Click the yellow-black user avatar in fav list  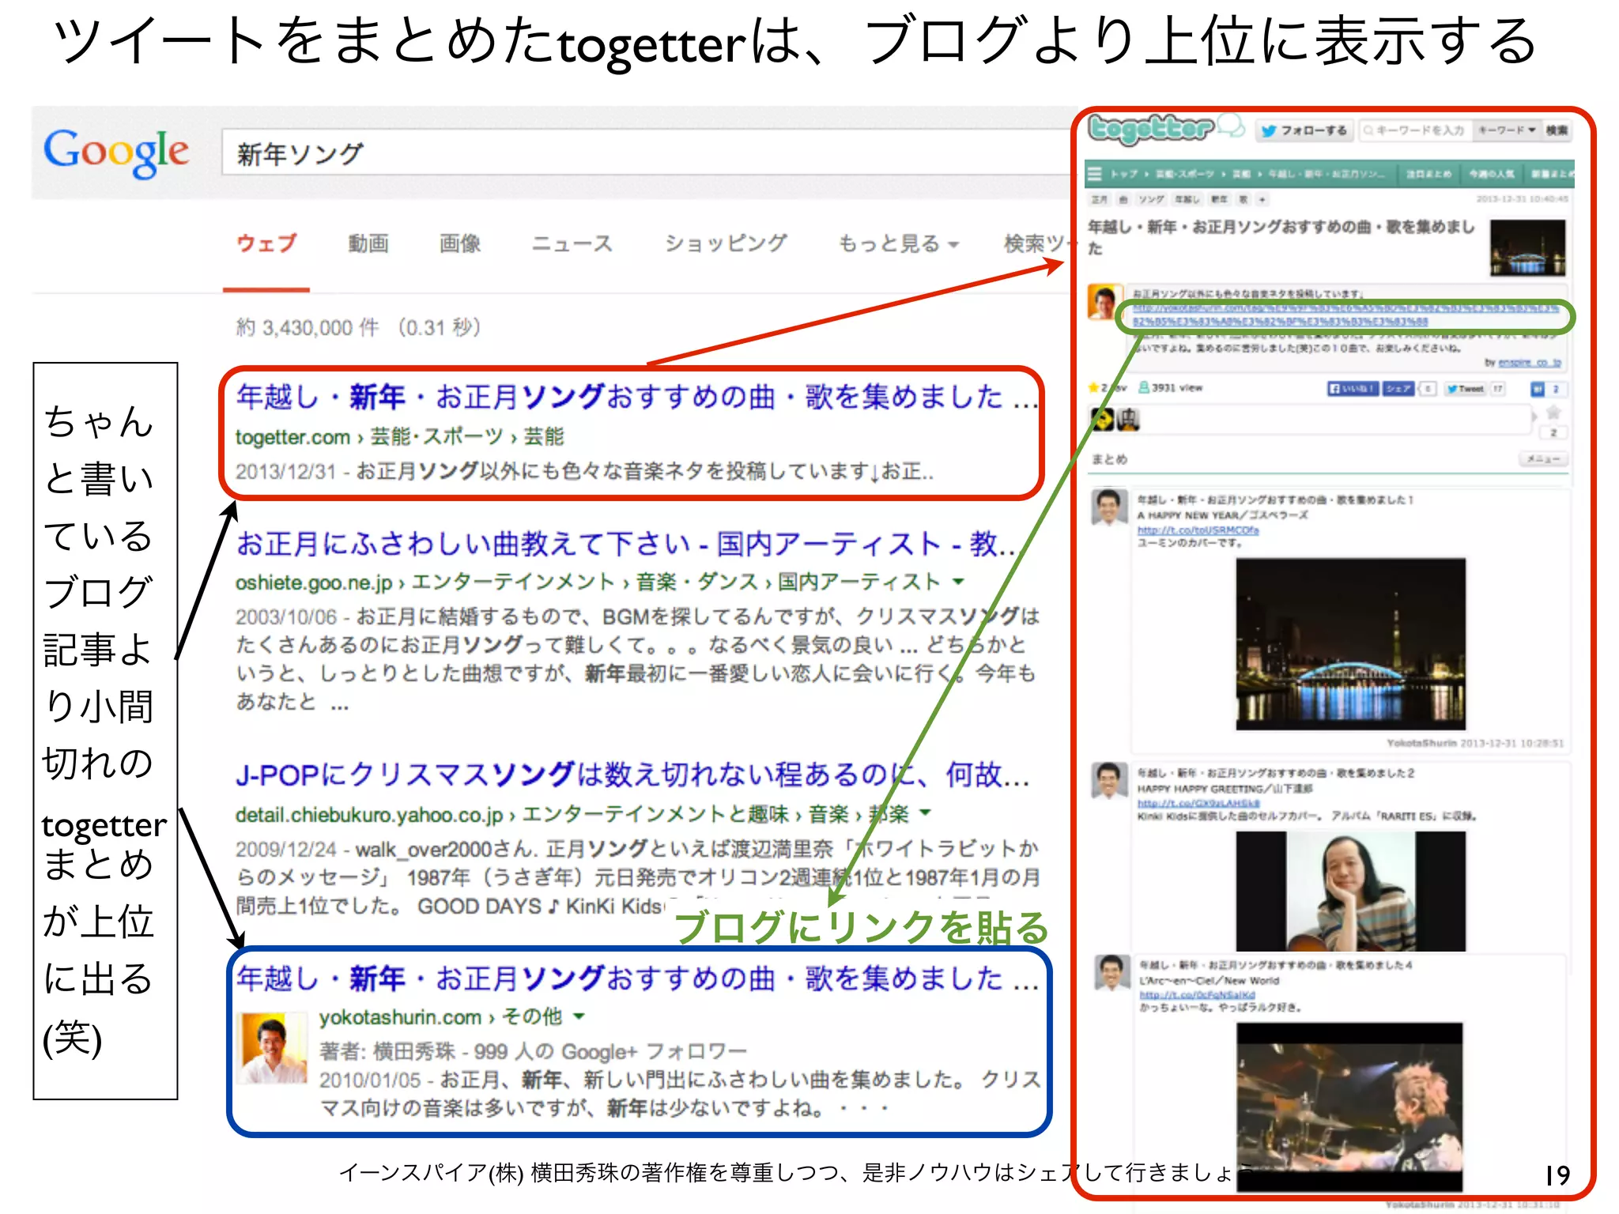(x=1102, y=420)
